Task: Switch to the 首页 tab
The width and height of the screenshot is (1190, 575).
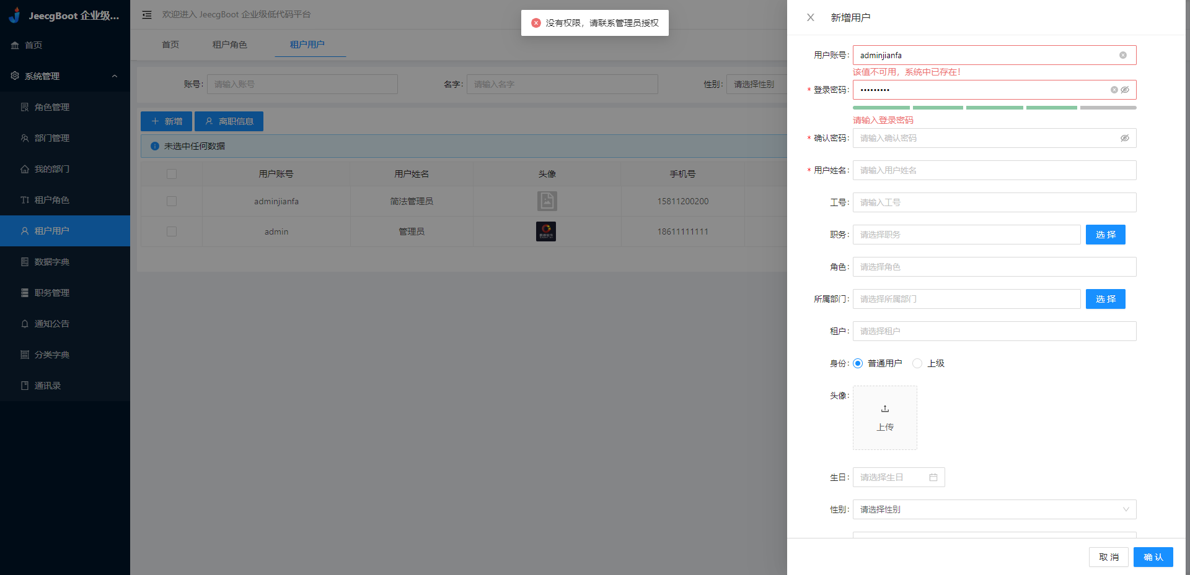Action: tap(170, 45)
